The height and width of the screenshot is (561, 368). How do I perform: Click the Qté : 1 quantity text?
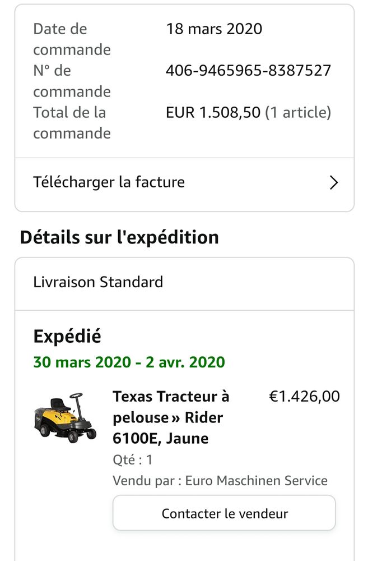click(x=129, y=458)
